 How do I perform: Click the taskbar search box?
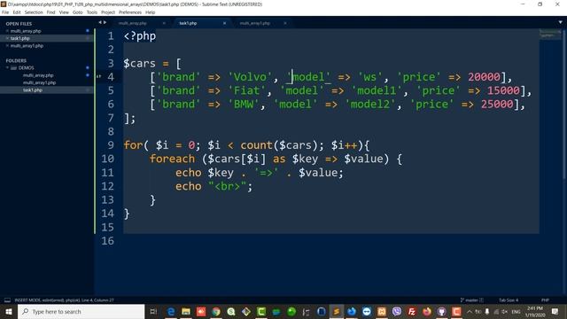coord(81,311)
